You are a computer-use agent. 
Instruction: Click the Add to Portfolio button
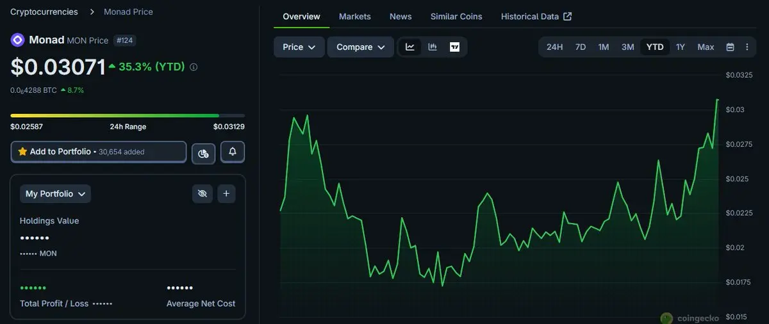[99, 152]
